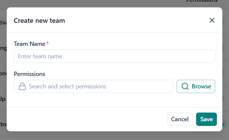
Task: Click the dimmed row text ending in "ons"
Action: (x=3, y=73)
